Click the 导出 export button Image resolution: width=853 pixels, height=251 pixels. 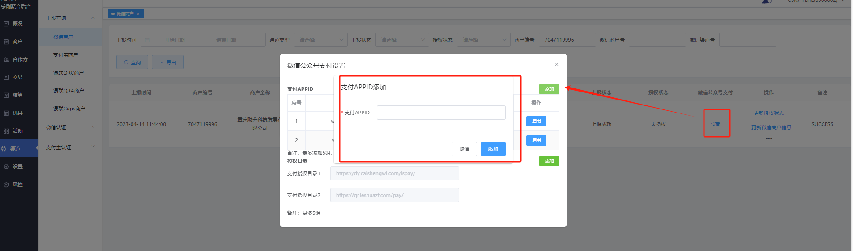(x=168, y=62)
